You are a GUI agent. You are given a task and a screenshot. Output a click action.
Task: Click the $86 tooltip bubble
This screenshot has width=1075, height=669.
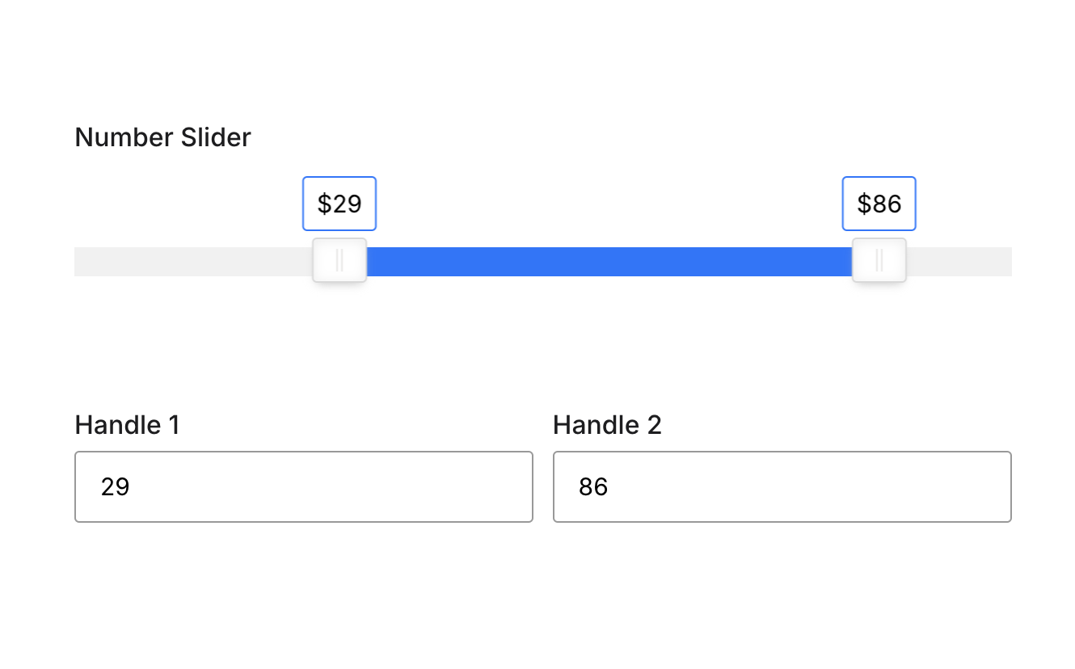(x=879, y=204)
